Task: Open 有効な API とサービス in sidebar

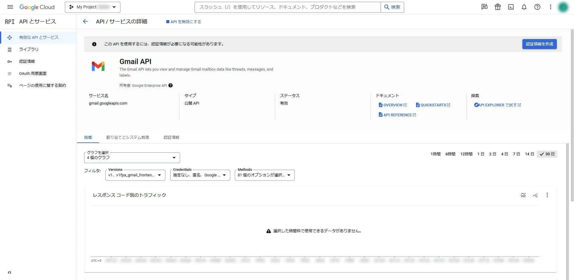Action: click(x=38, y=38)
